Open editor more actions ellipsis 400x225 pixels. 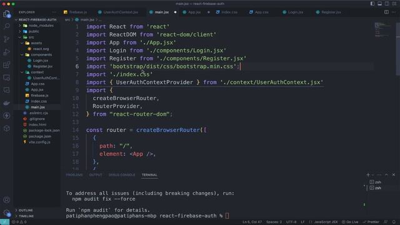tap(394, 12)
